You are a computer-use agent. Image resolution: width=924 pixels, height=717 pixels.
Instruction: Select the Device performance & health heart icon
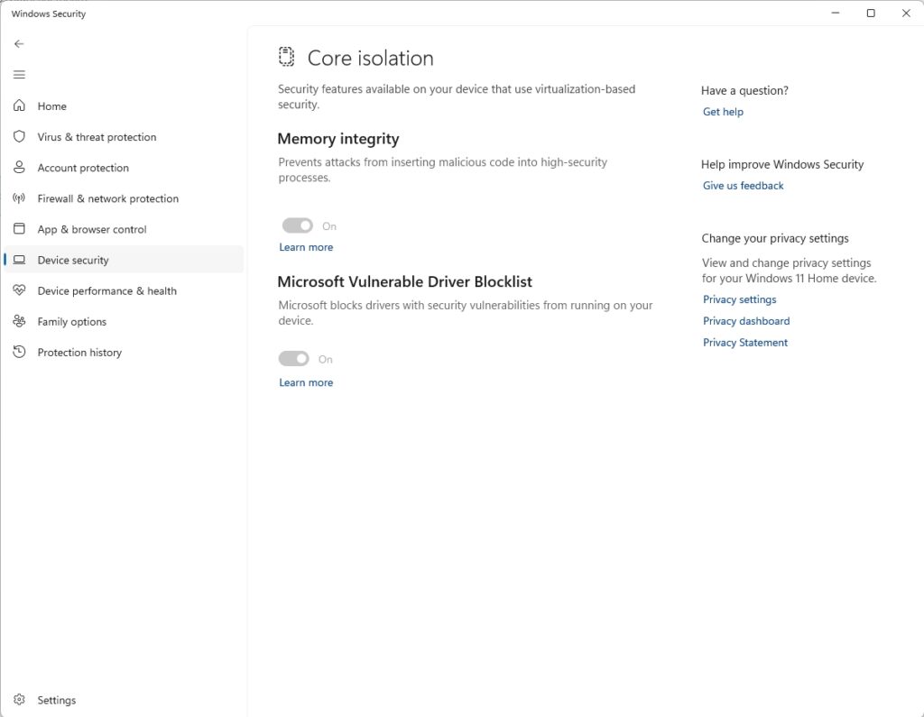pos(19,290)
